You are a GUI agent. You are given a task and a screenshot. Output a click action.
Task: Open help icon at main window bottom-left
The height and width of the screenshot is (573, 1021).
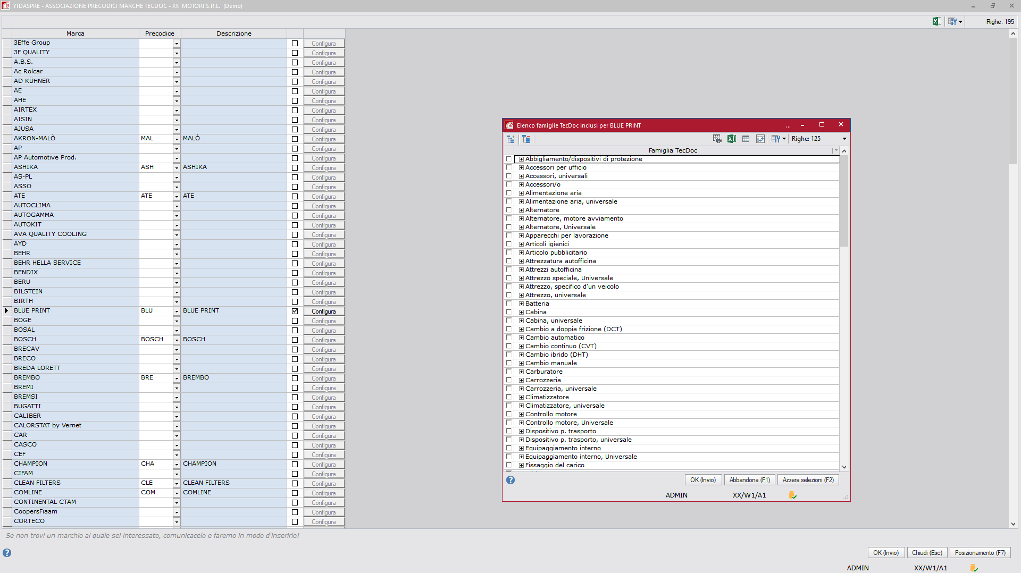[x=7, y=553]
